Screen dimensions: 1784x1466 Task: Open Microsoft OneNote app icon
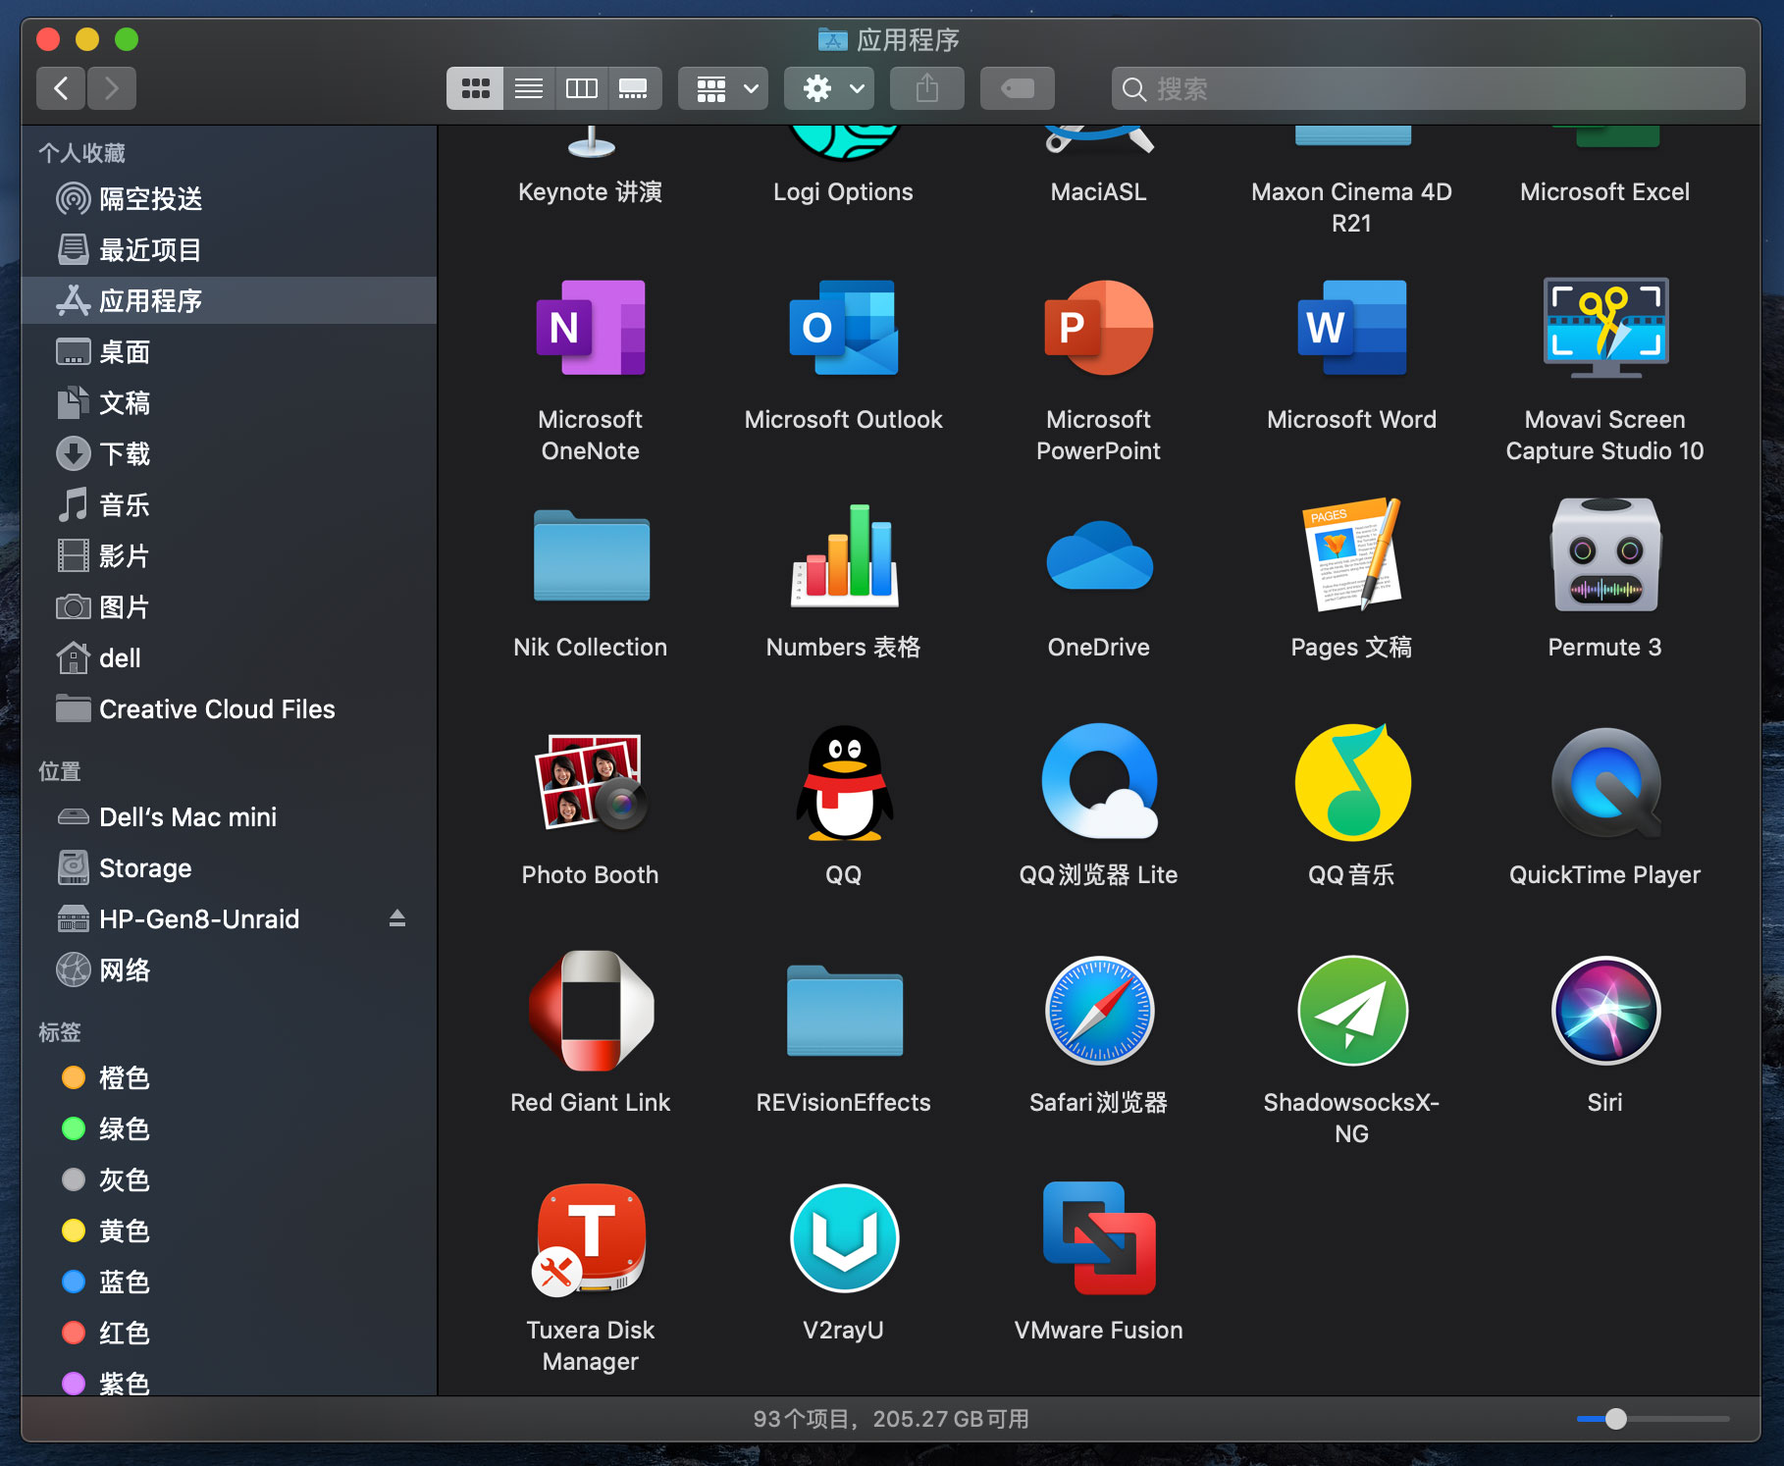(590, 328)
